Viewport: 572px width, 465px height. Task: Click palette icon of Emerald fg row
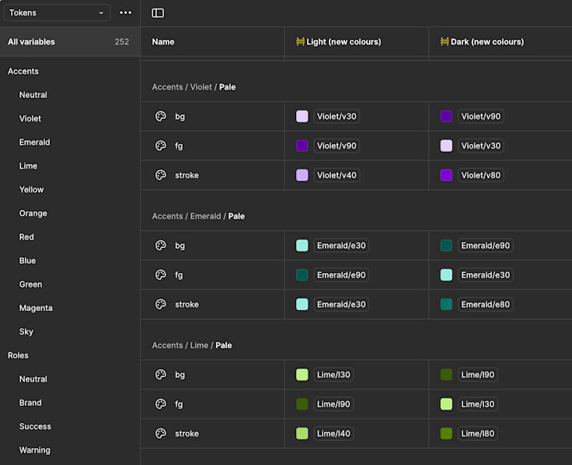point(161,275)
